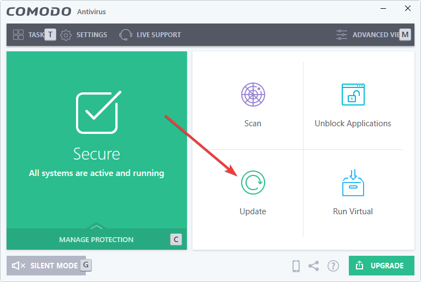Click the COMODO logo
The width and height of the screenshot is (421, 282).
[x=39, y=12]
